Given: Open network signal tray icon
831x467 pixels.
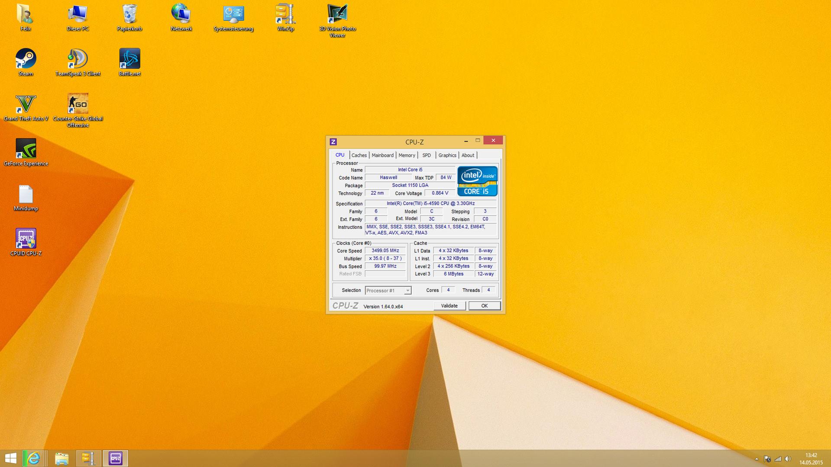Looking at the screenshot, I should [778, 459].
